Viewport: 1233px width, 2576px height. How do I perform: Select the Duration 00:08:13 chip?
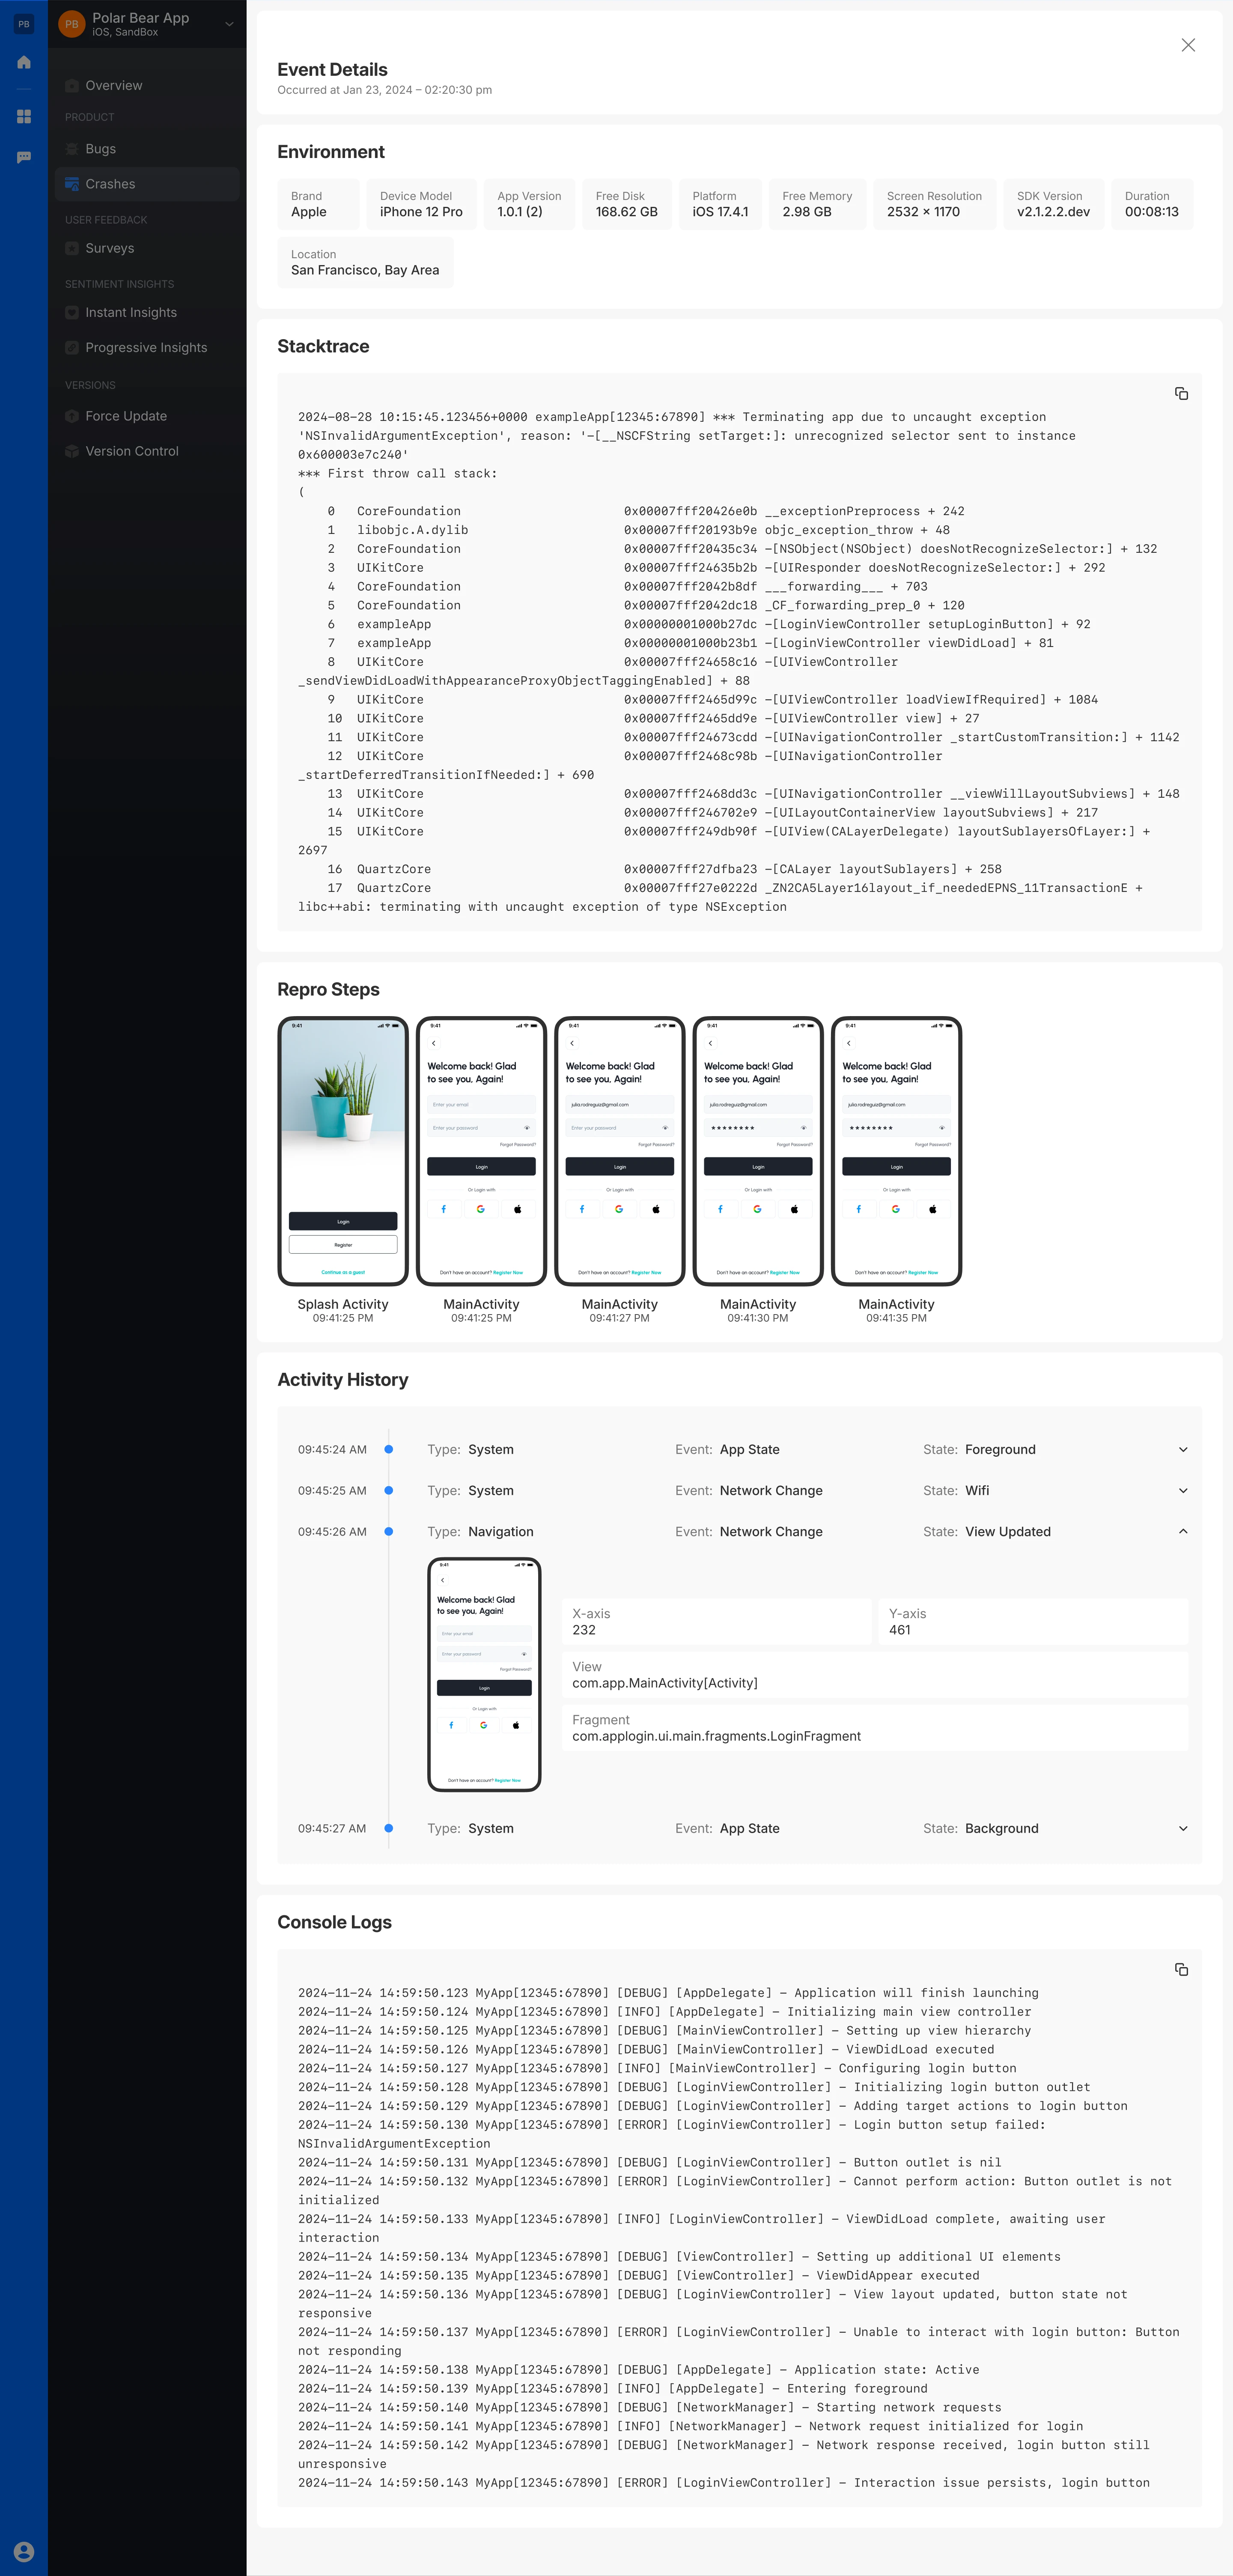1152,204
